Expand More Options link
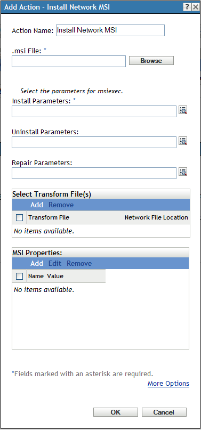The image size is (201, 430). coord(168,384)
